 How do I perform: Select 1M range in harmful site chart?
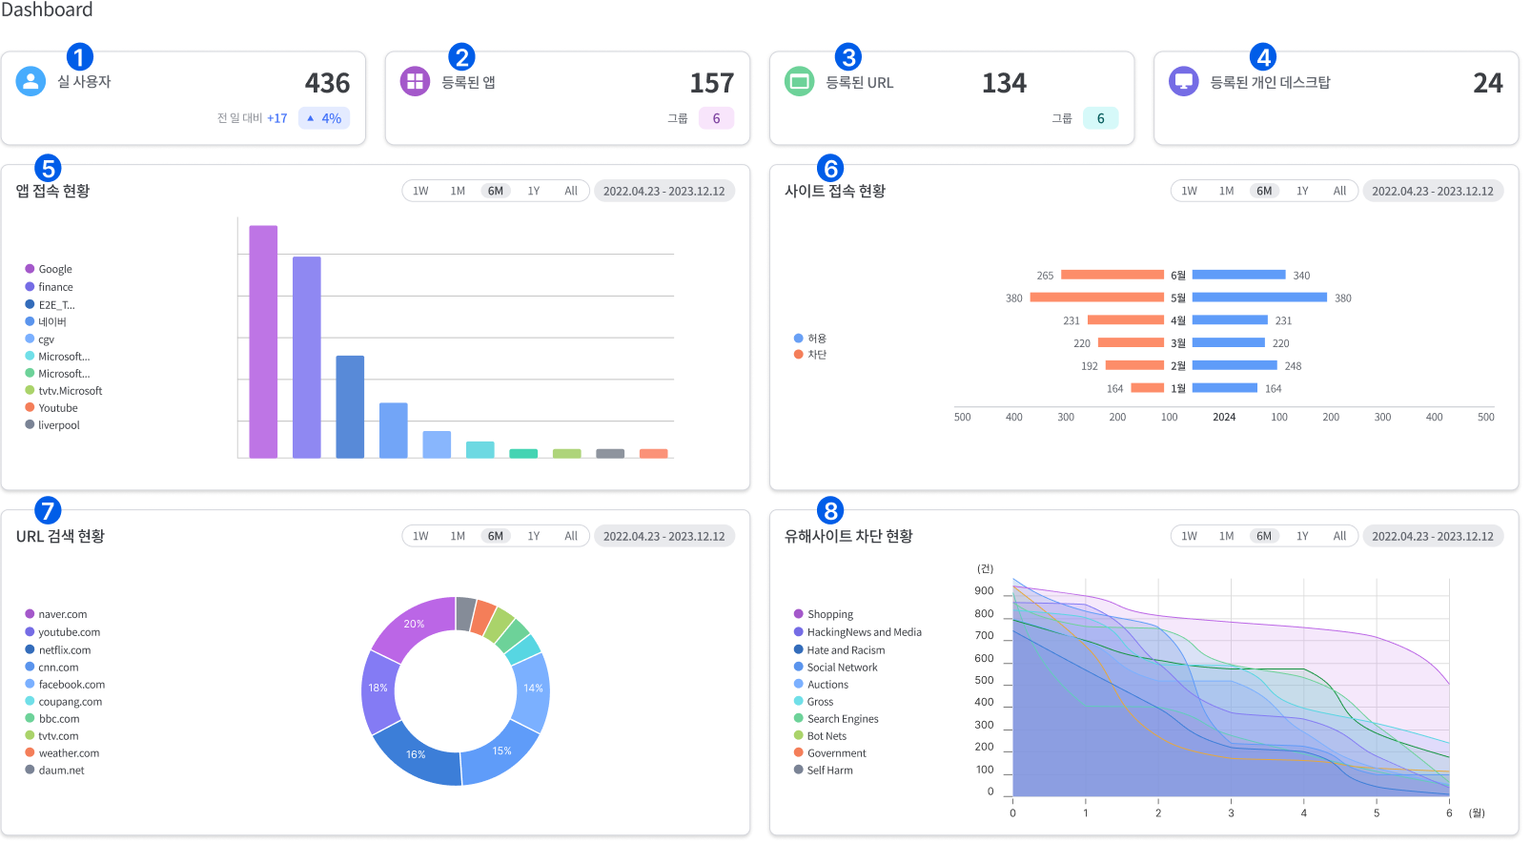1226,536
